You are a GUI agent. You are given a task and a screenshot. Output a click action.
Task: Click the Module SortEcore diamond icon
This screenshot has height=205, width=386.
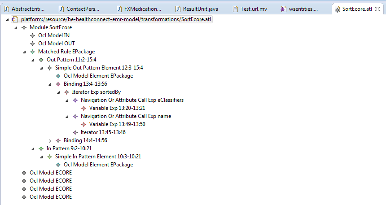click(x=24, y=27)
